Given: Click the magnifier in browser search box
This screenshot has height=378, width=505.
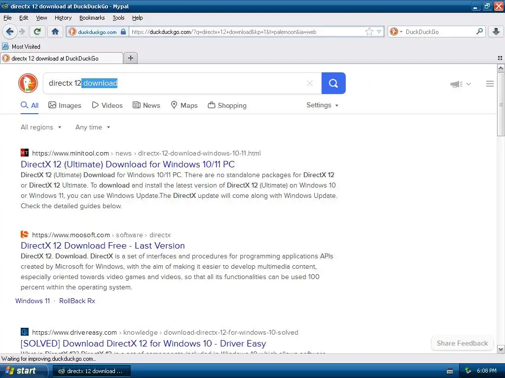Looking at the screenshot, I should coord(479,31).
